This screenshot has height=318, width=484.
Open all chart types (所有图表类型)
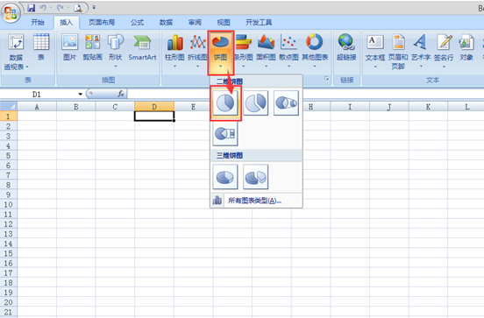tap(256, 201)
